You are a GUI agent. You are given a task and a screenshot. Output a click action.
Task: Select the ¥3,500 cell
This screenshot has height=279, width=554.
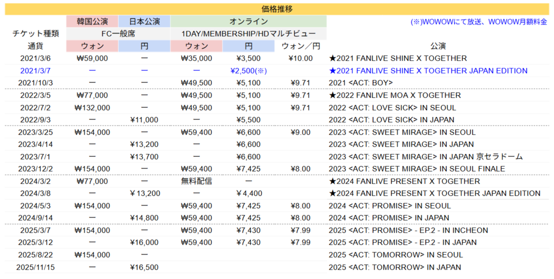click(x=249, y=58)
